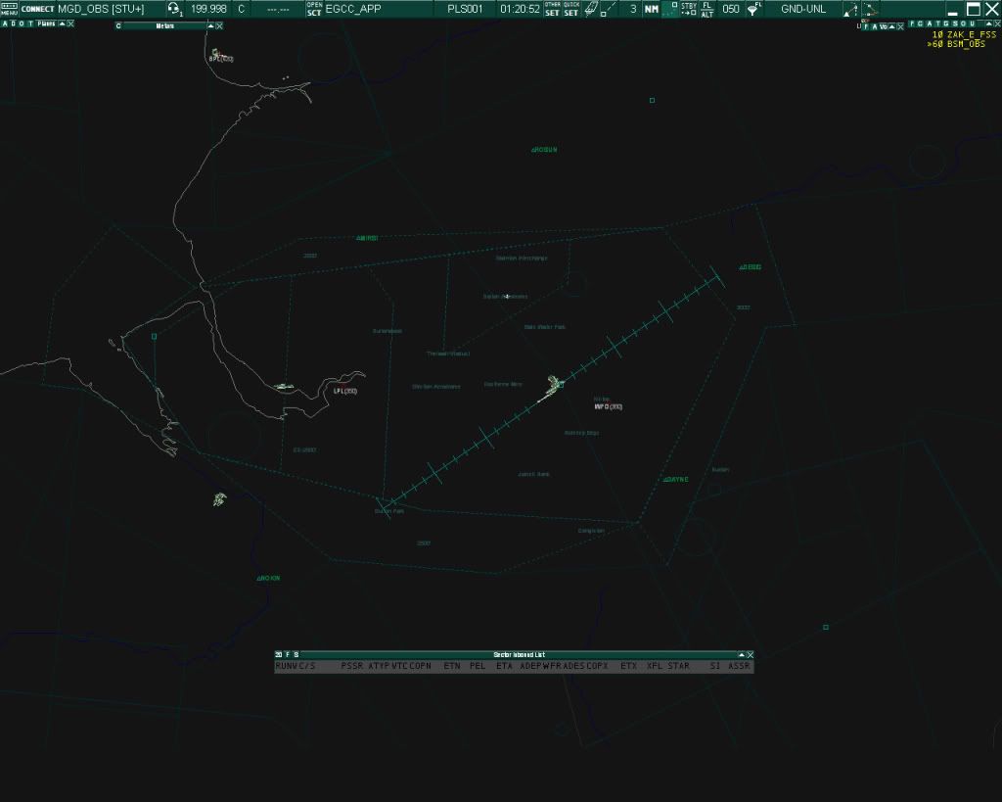The height and width of the screenshot is (802, 1002).
Task: Click the aircraft route leader icon
Action: pyautogui.click(x=850, y=9)
